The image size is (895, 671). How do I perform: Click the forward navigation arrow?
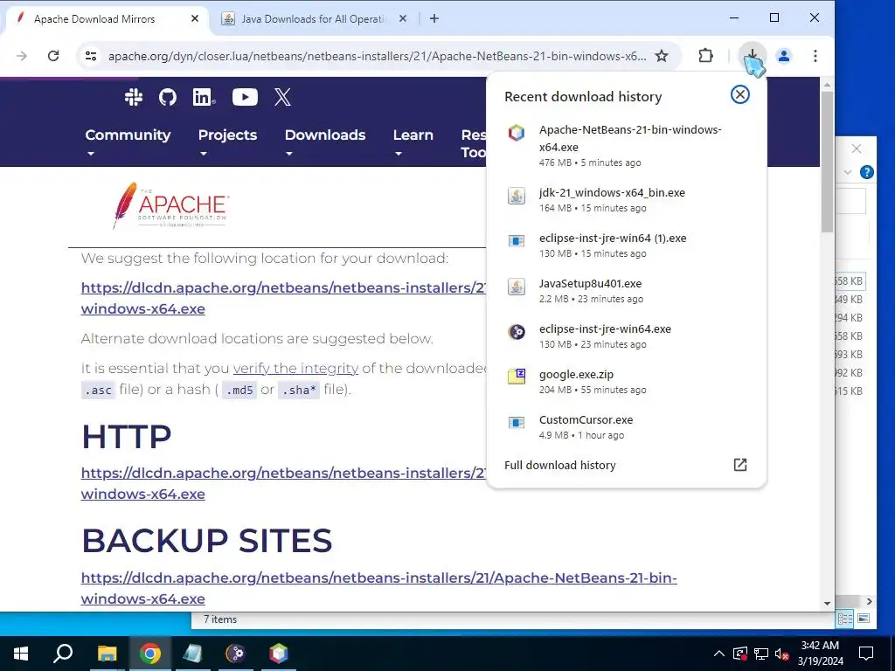(22, 56)
